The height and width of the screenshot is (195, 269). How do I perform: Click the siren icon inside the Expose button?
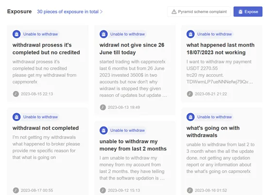240,12
